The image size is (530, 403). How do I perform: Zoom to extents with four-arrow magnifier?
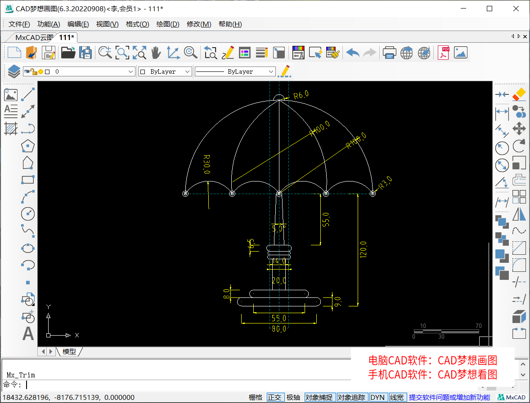point(139,53)
